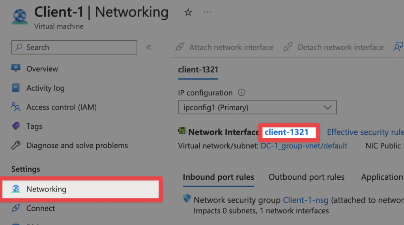This screenshot has width=404, height=225.
Task: Click the purple Tags icon
Action: click(16, 126)
